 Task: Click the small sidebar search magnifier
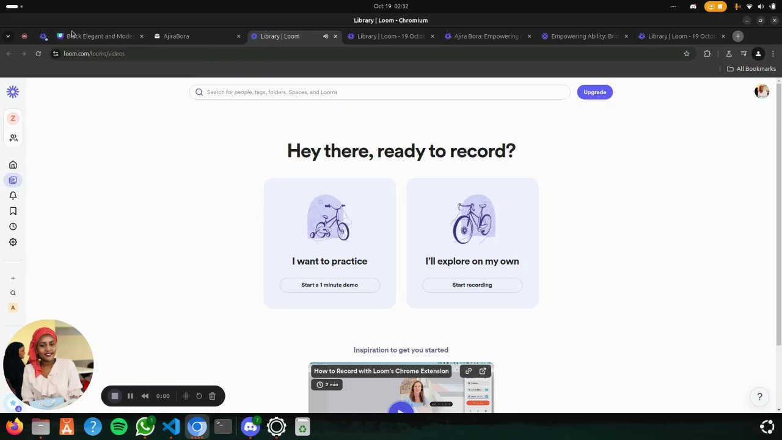click(x=13, y=293)
